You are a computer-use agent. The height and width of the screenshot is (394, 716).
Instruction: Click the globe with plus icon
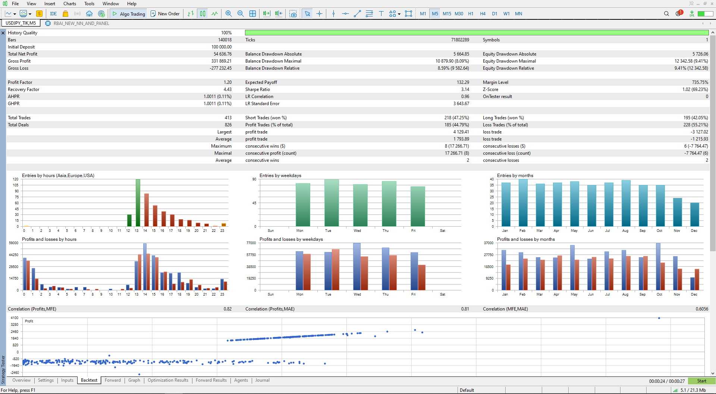tap(101, 14)
